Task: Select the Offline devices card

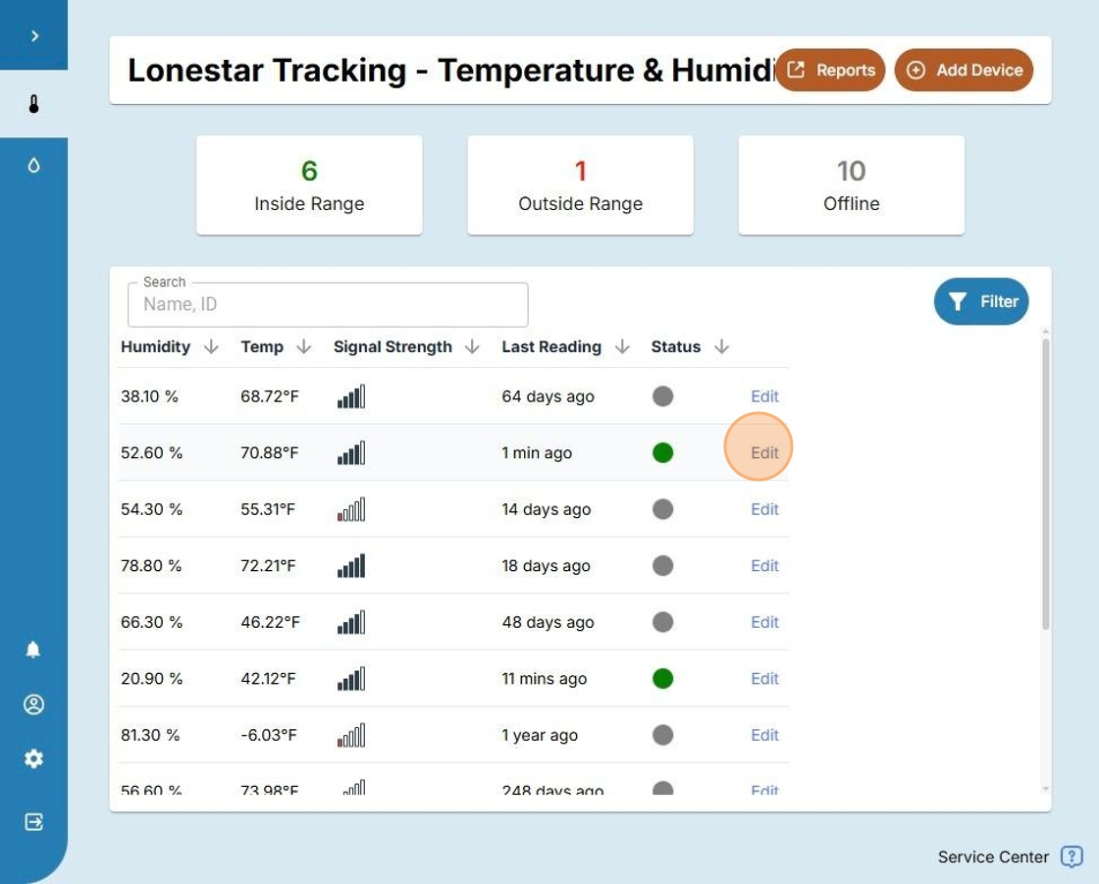Action: [852, 185]
